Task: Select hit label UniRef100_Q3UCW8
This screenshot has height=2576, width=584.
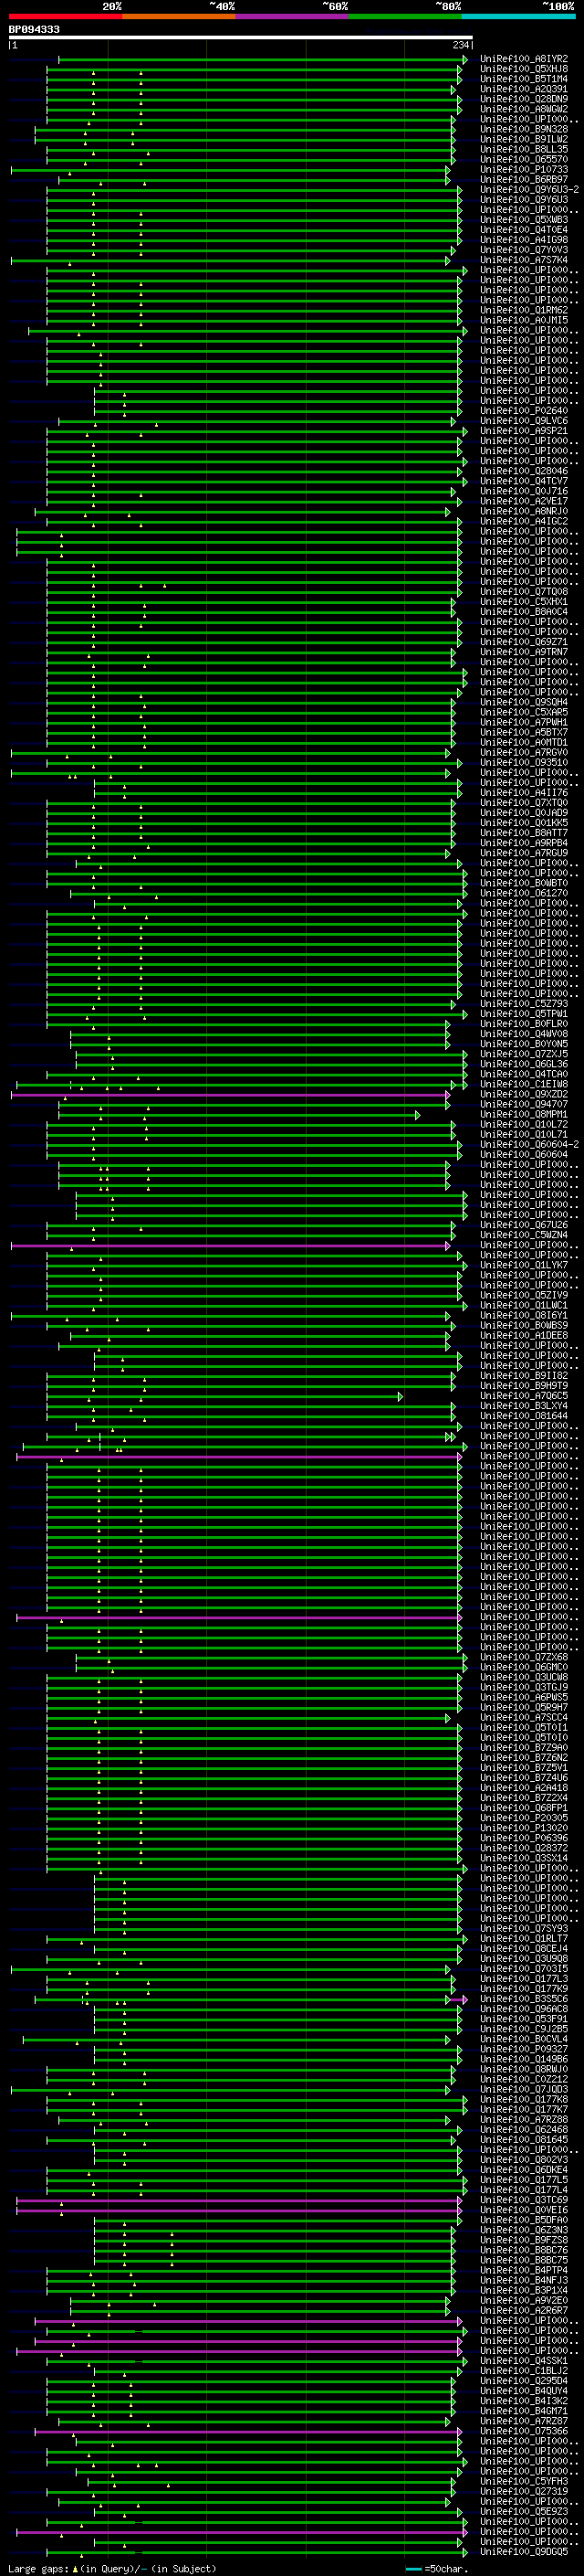Action: point(524,1677)
